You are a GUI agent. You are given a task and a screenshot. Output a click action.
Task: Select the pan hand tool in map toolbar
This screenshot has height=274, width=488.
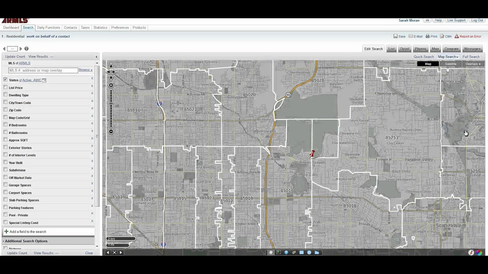click(271, 252)
